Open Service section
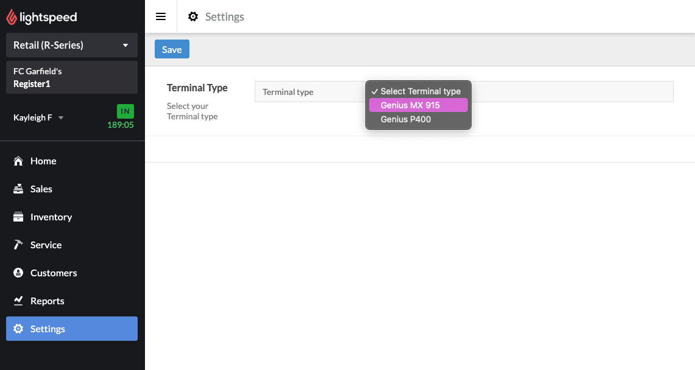Viewport: 695px width, 370px height. click(72, 245)
